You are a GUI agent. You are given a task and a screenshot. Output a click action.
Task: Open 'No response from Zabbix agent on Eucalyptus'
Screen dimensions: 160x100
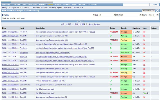[x=52, y=52]
